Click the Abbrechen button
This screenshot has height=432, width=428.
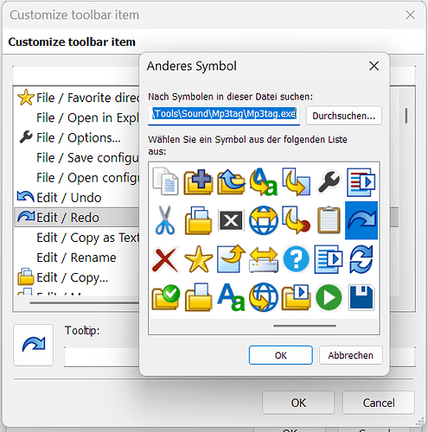351,355
